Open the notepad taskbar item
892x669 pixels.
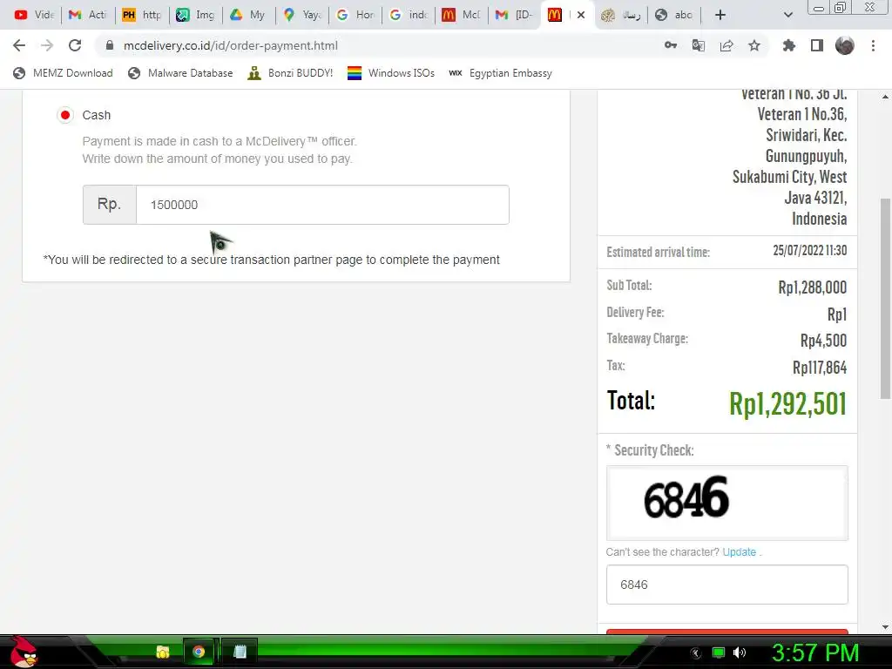[x=240, y=652]
